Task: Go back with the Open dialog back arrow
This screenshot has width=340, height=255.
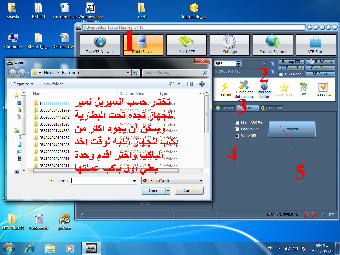Action: pos(12,73)
